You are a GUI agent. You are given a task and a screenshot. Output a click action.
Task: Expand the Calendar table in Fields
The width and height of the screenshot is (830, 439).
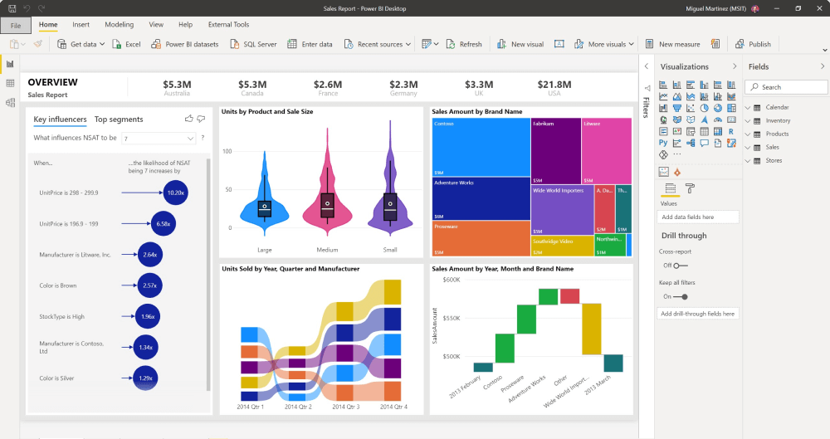click(x=748, y=108)
